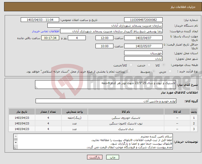Select the جزیی purchase type radio
This screenshot has width=202, height=164.
(170, 71)
